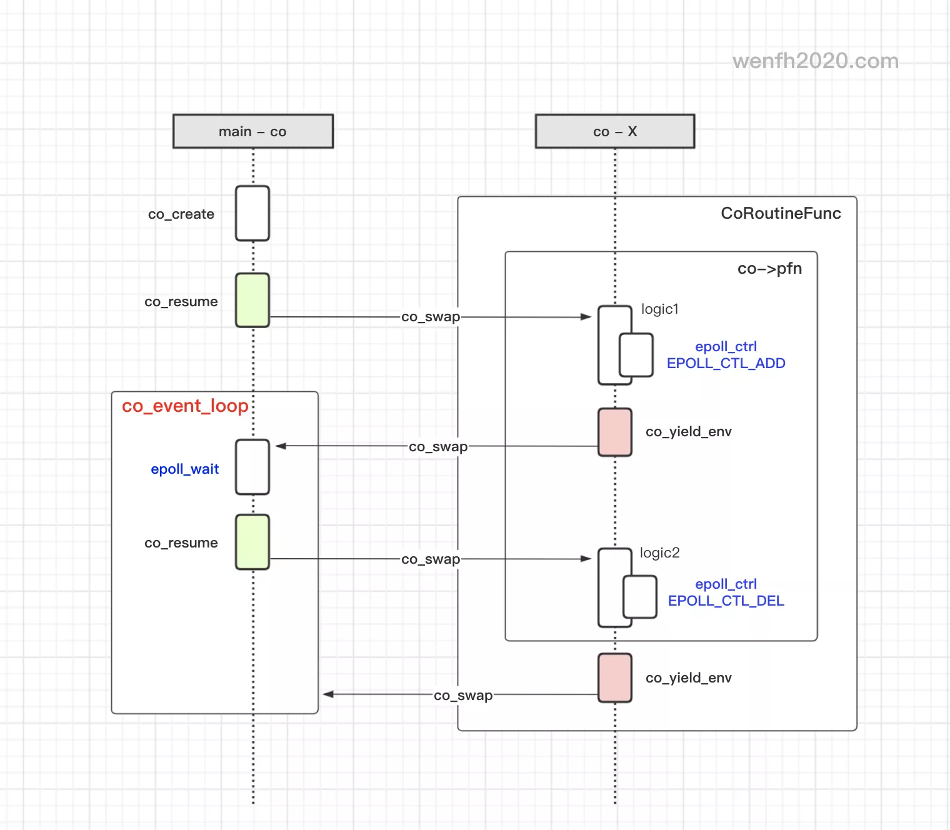
Task: Select the CoRoutineFunc frame title
Action: click(781, 214)
